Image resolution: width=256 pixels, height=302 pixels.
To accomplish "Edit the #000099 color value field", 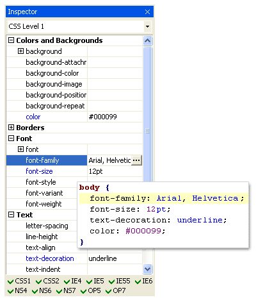I will click(x=115, y=117).
